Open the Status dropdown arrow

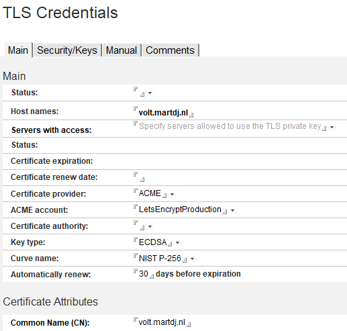[150, 93]
